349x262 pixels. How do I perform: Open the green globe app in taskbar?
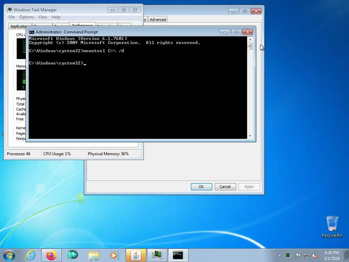click(73, 255)
